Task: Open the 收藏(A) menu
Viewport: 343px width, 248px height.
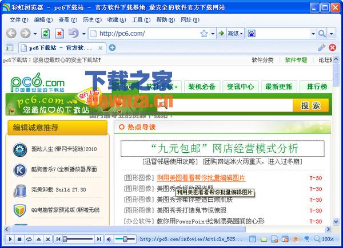Action: point(117,20)
